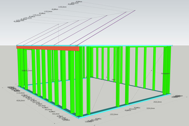Select the Dörr label on back wall
The width and height of the screenshot is (189, 126).
click(113, 80)
